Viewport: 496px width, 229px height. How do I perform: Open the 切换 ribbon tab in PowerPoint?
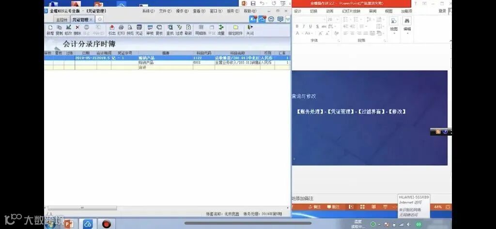pyautogui.click(x=313, y=11)
